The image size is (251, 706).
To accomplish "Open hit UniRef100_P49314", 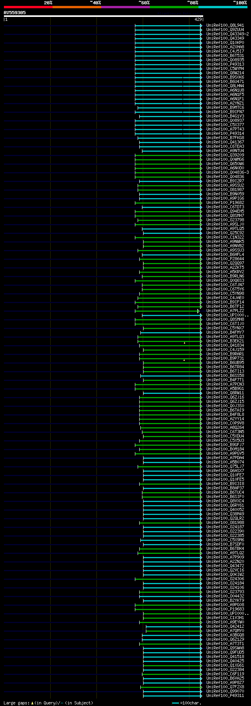I will tap(225, 134).
